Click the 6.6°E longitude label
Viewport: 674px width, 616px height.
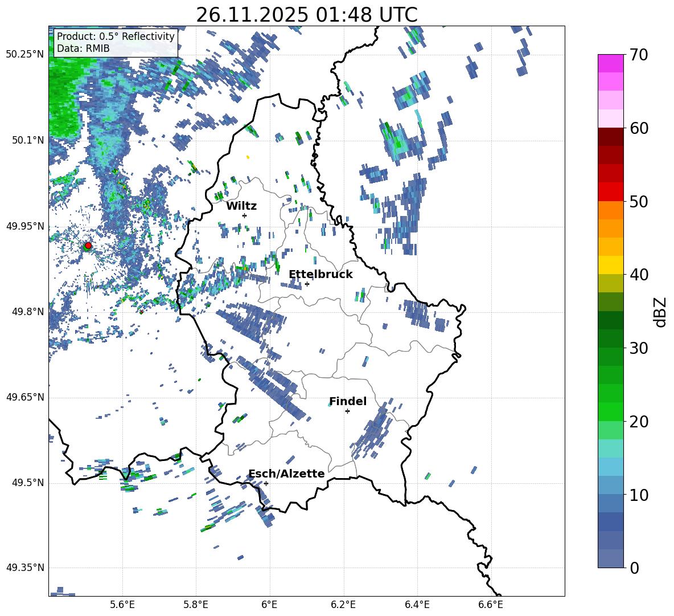[491, 605]
